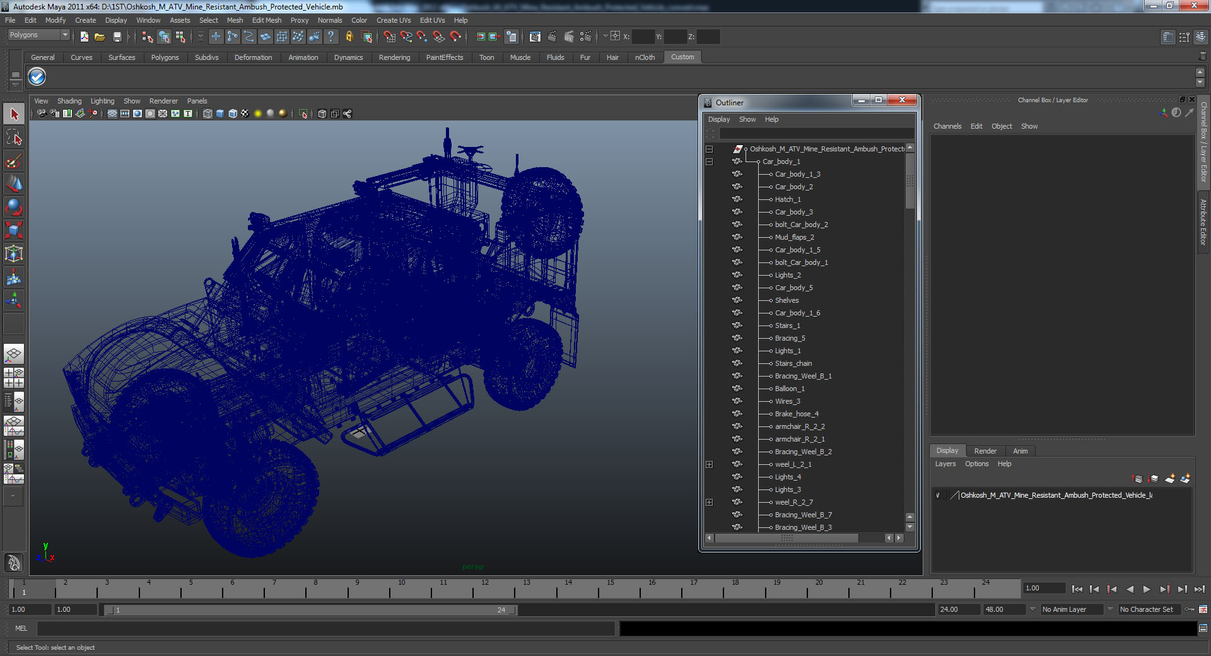Switch to the Rendering shelf tab
The image size is (1211, 656).
[x=394, y=57]
